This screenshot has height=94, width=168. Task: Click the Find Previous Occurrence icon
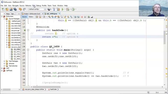coord(52,17)
